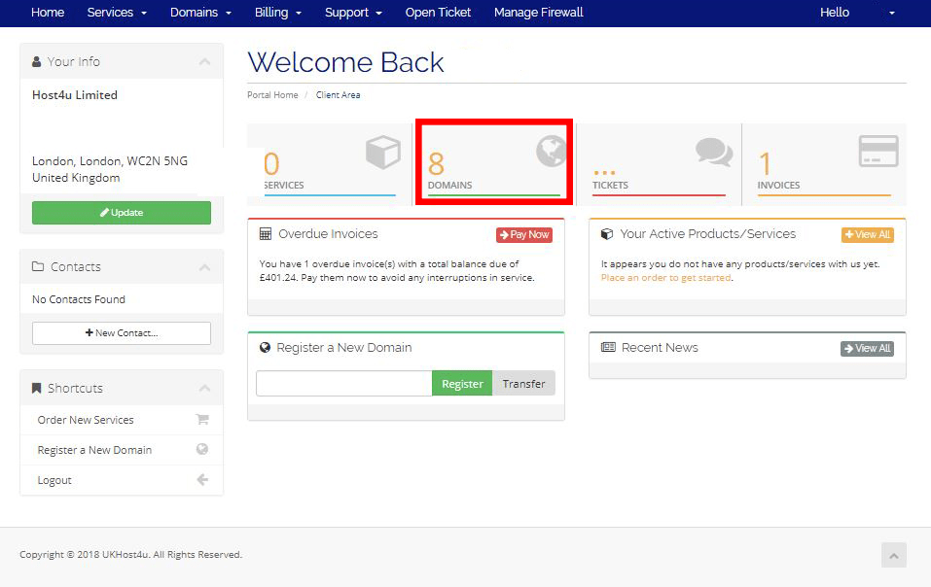Image resolution: width=931 pixels, height=587 pixels.
Task: Click the Domains globe icon
Action: 552,151
